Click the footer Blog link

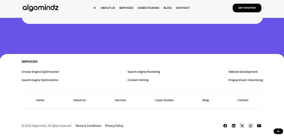(206, 100)
